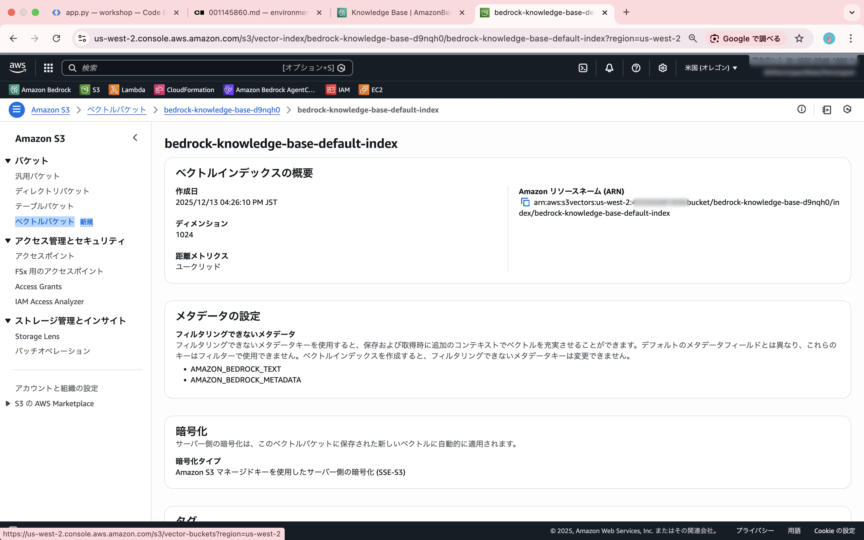Screen dimensions: 864x540
Task: Open バッチオペレーション in the sidebar
Action: (x=52, y=351)
